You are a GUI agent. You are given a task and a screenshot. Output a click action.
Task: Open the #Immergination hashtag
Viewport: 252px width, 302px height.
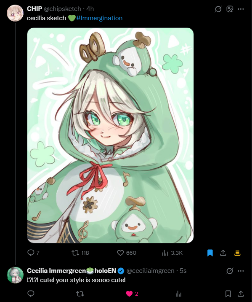click(x=99, y=18)
